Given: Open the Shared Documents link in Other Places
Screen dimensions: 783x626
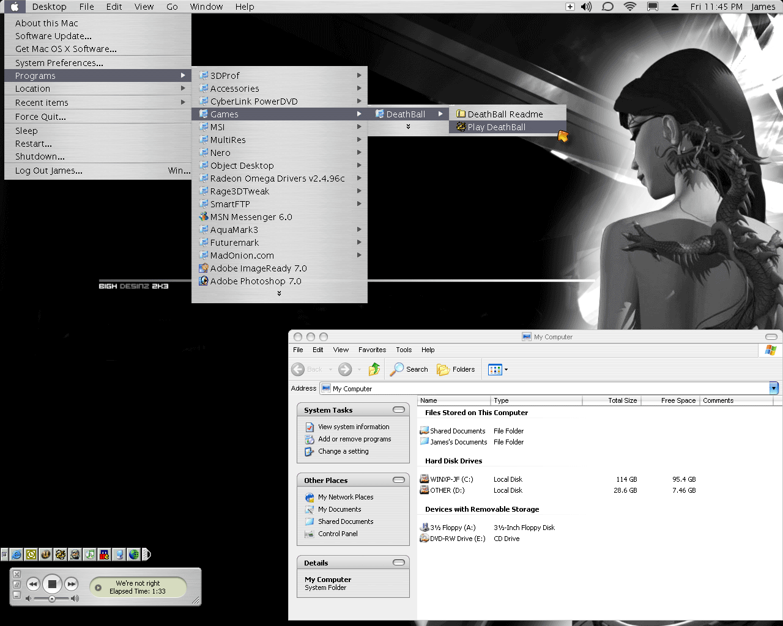Looking at the screenshot, I should 346,521.
